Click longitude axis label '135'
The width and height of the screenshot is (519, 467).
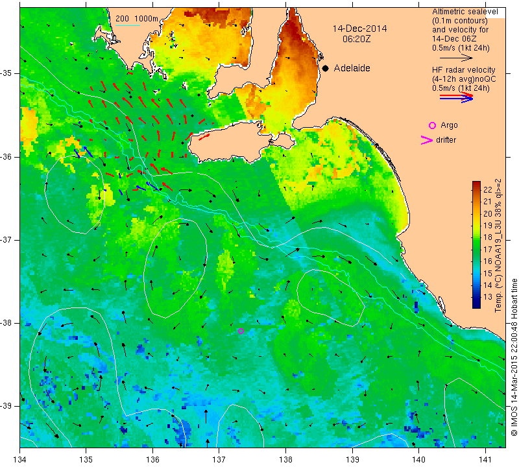click(86, 460)
